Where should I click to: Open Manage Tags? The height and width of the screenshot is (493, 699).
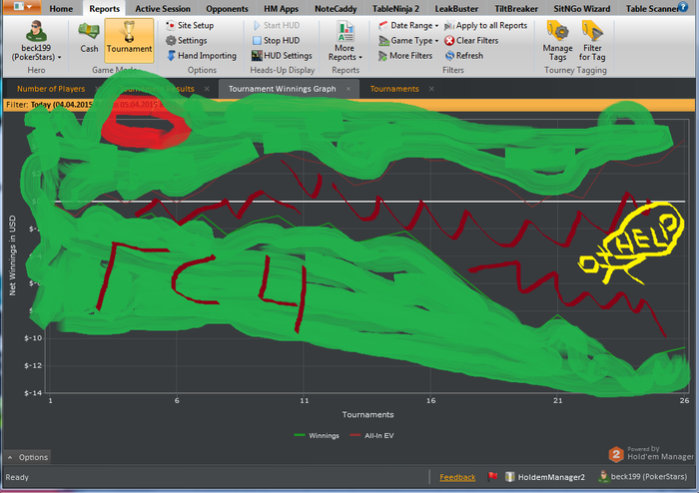[557, 41]
